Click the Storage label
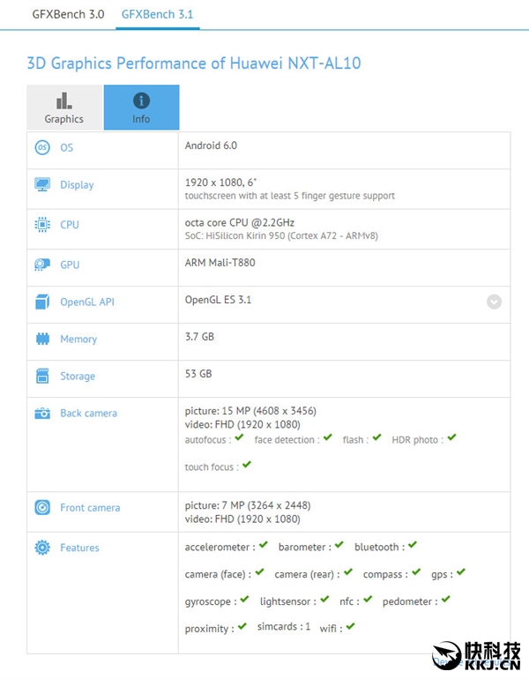 coord(78,377)
